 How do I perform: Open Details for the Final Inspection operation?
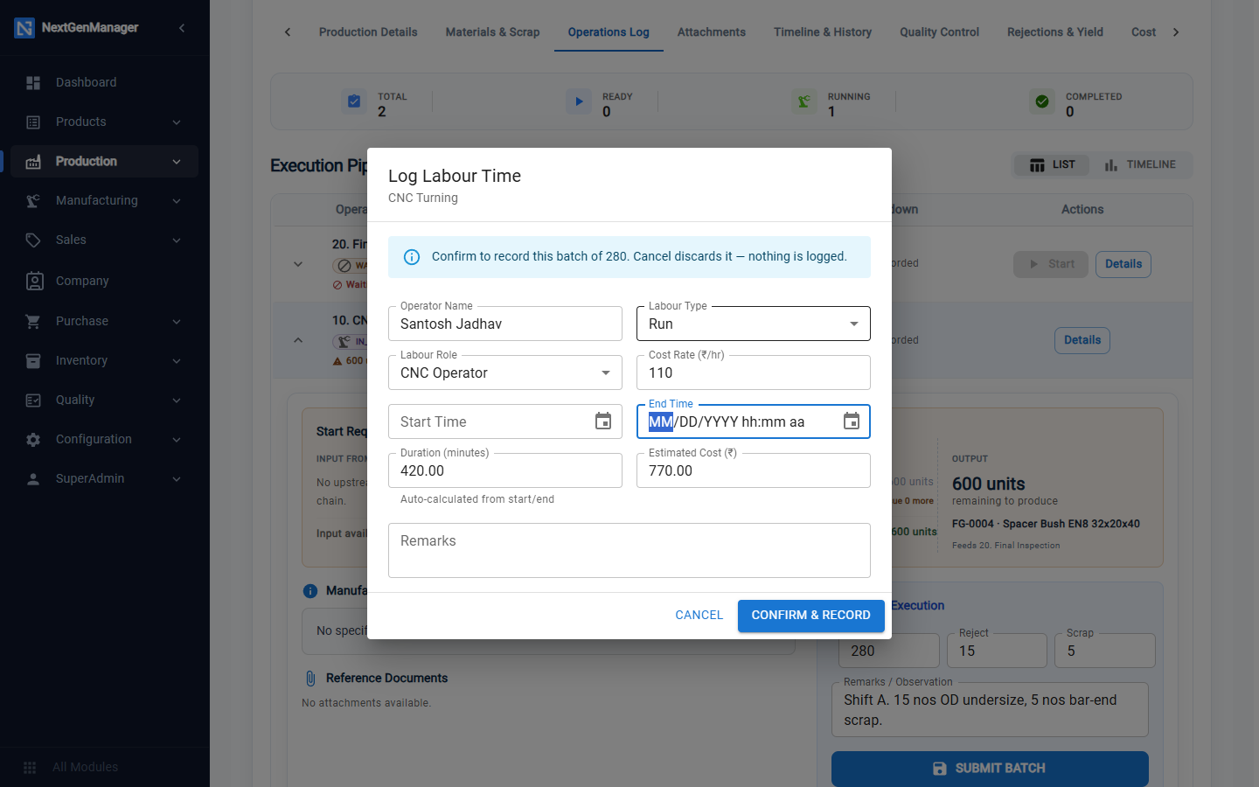point(1123,264)
